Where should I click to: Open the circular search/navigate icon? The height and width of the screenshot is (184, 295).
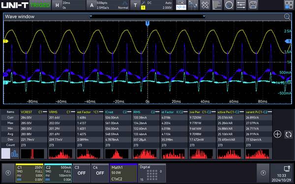click(x=229, y=5)
